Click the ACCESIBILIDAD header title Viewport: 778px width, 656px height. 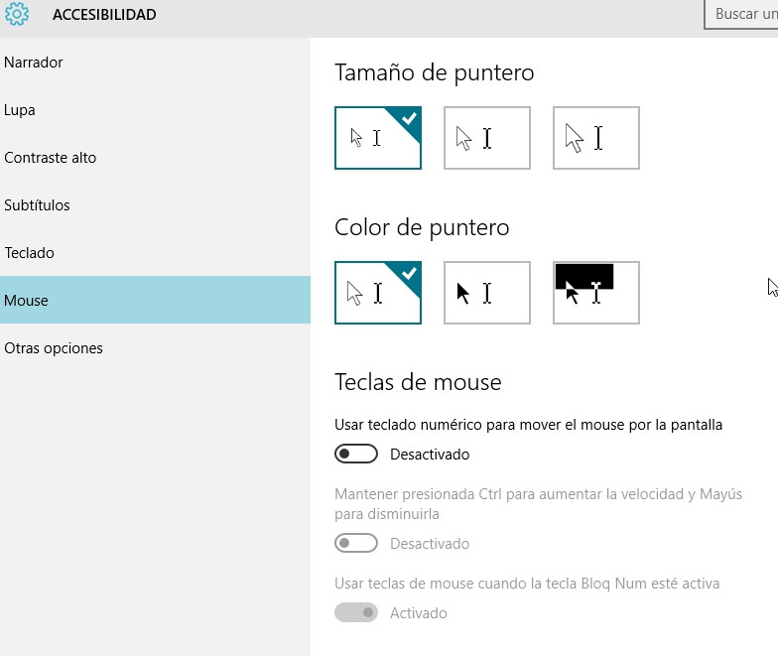coord(104,15)
